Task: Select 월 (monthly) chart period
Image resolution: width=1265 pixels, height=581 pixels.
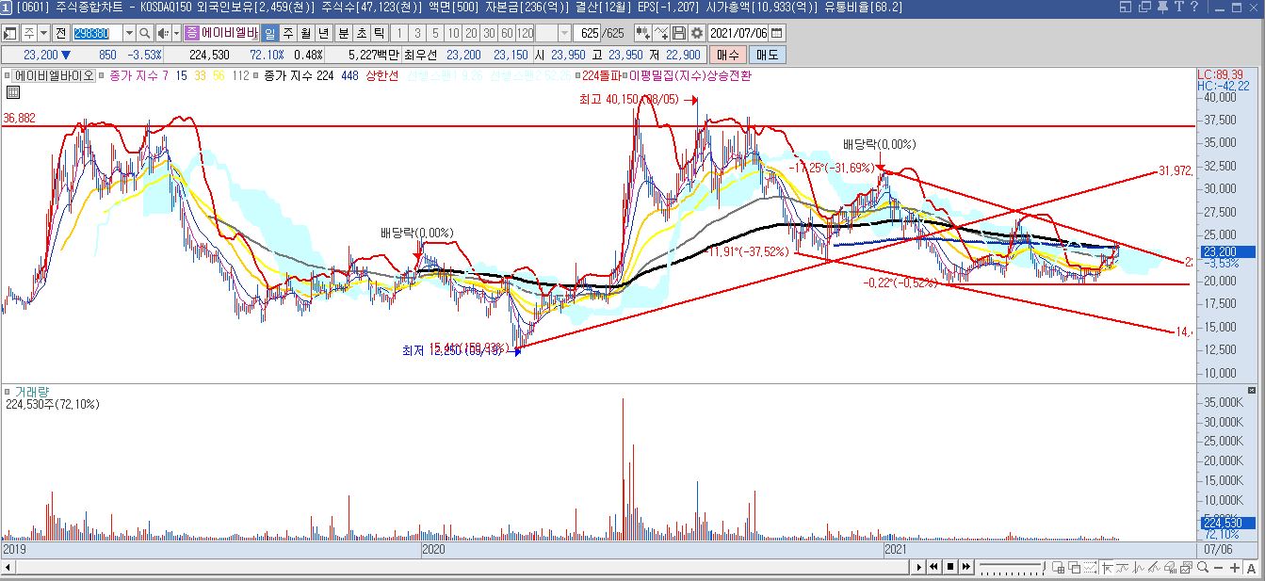Action: pyautogui.click(x=305, y=33)
